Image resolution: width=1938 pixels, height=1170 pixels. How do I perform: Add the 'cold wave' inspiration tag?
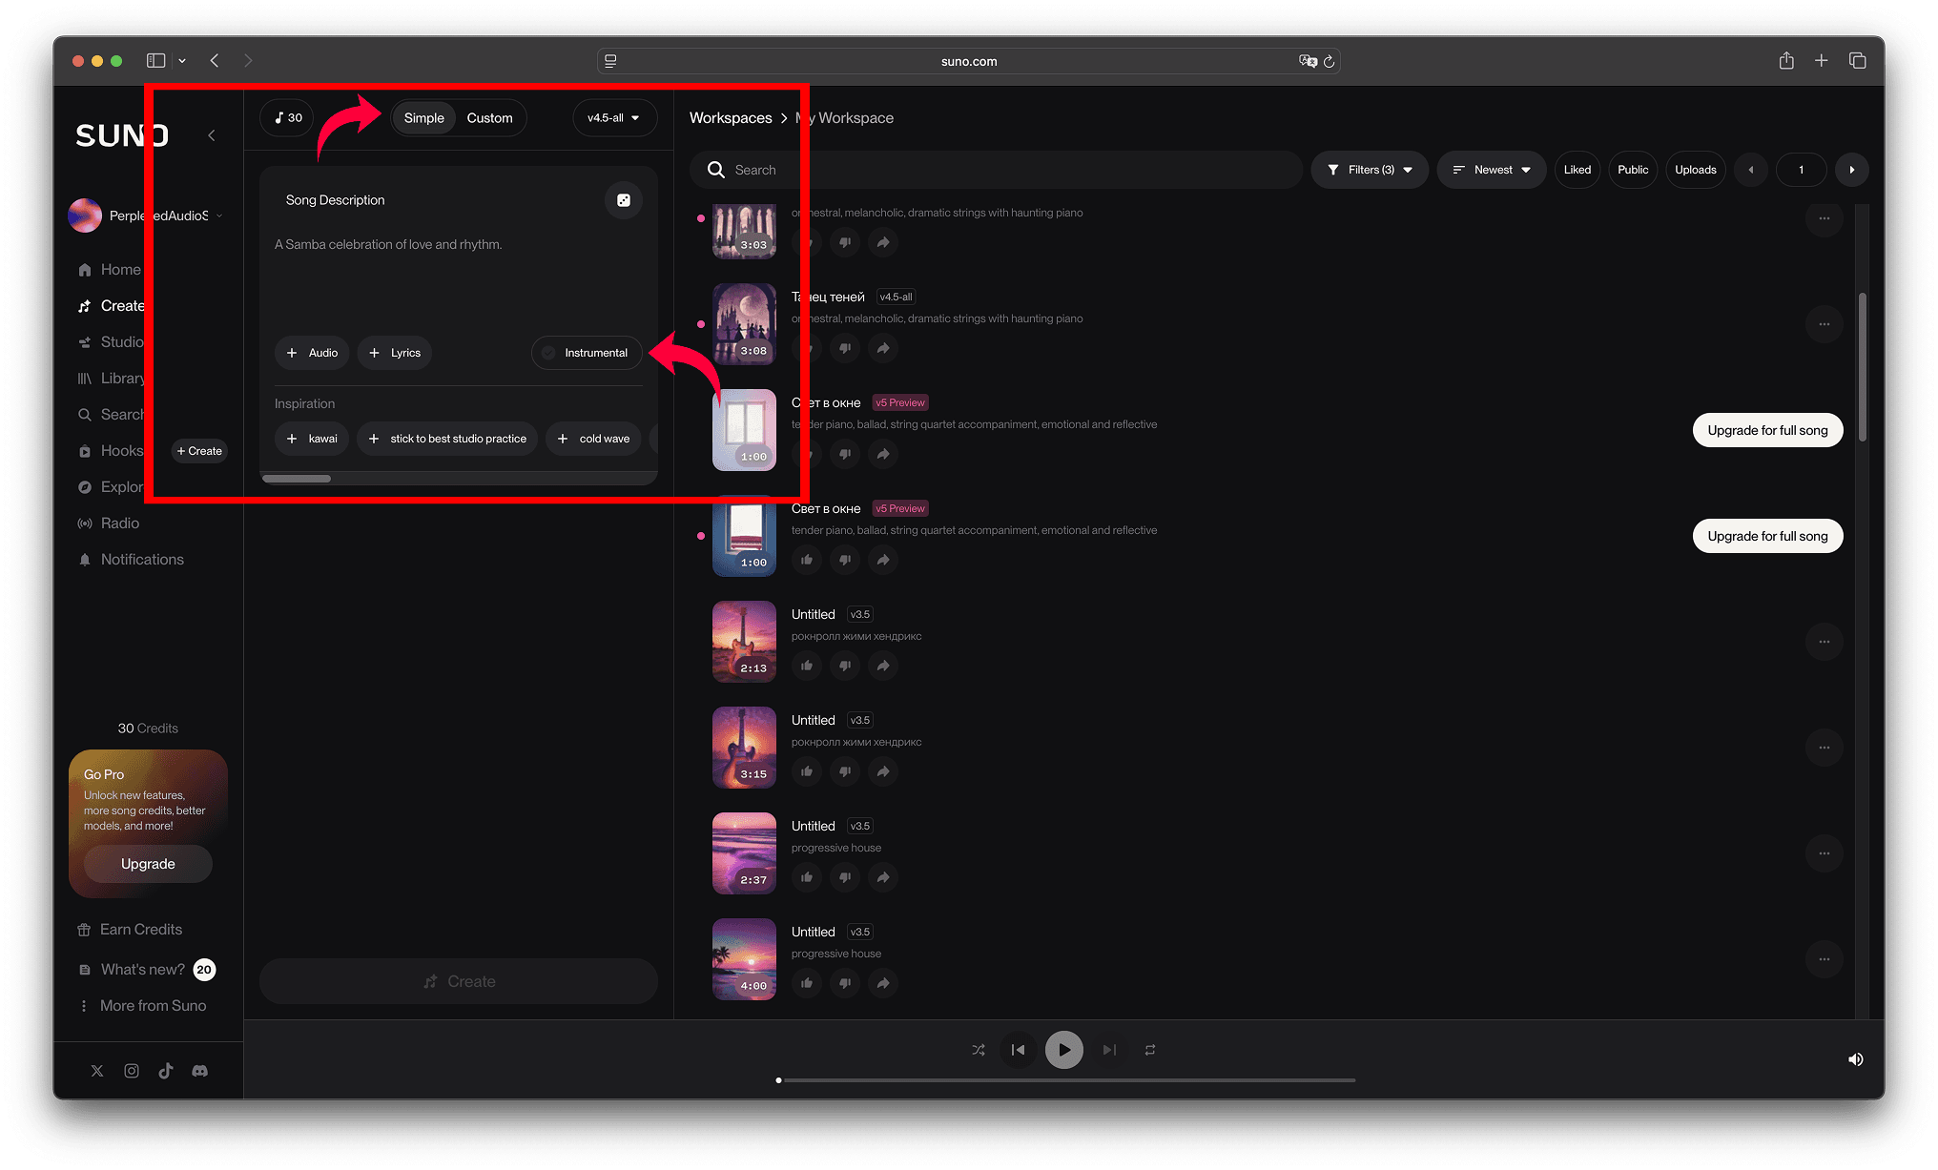[x=593, y=439]
